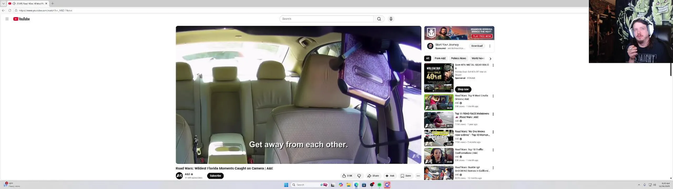Reload the page with the refresh icon
The image size is (673, 189).
pos(10,10)
